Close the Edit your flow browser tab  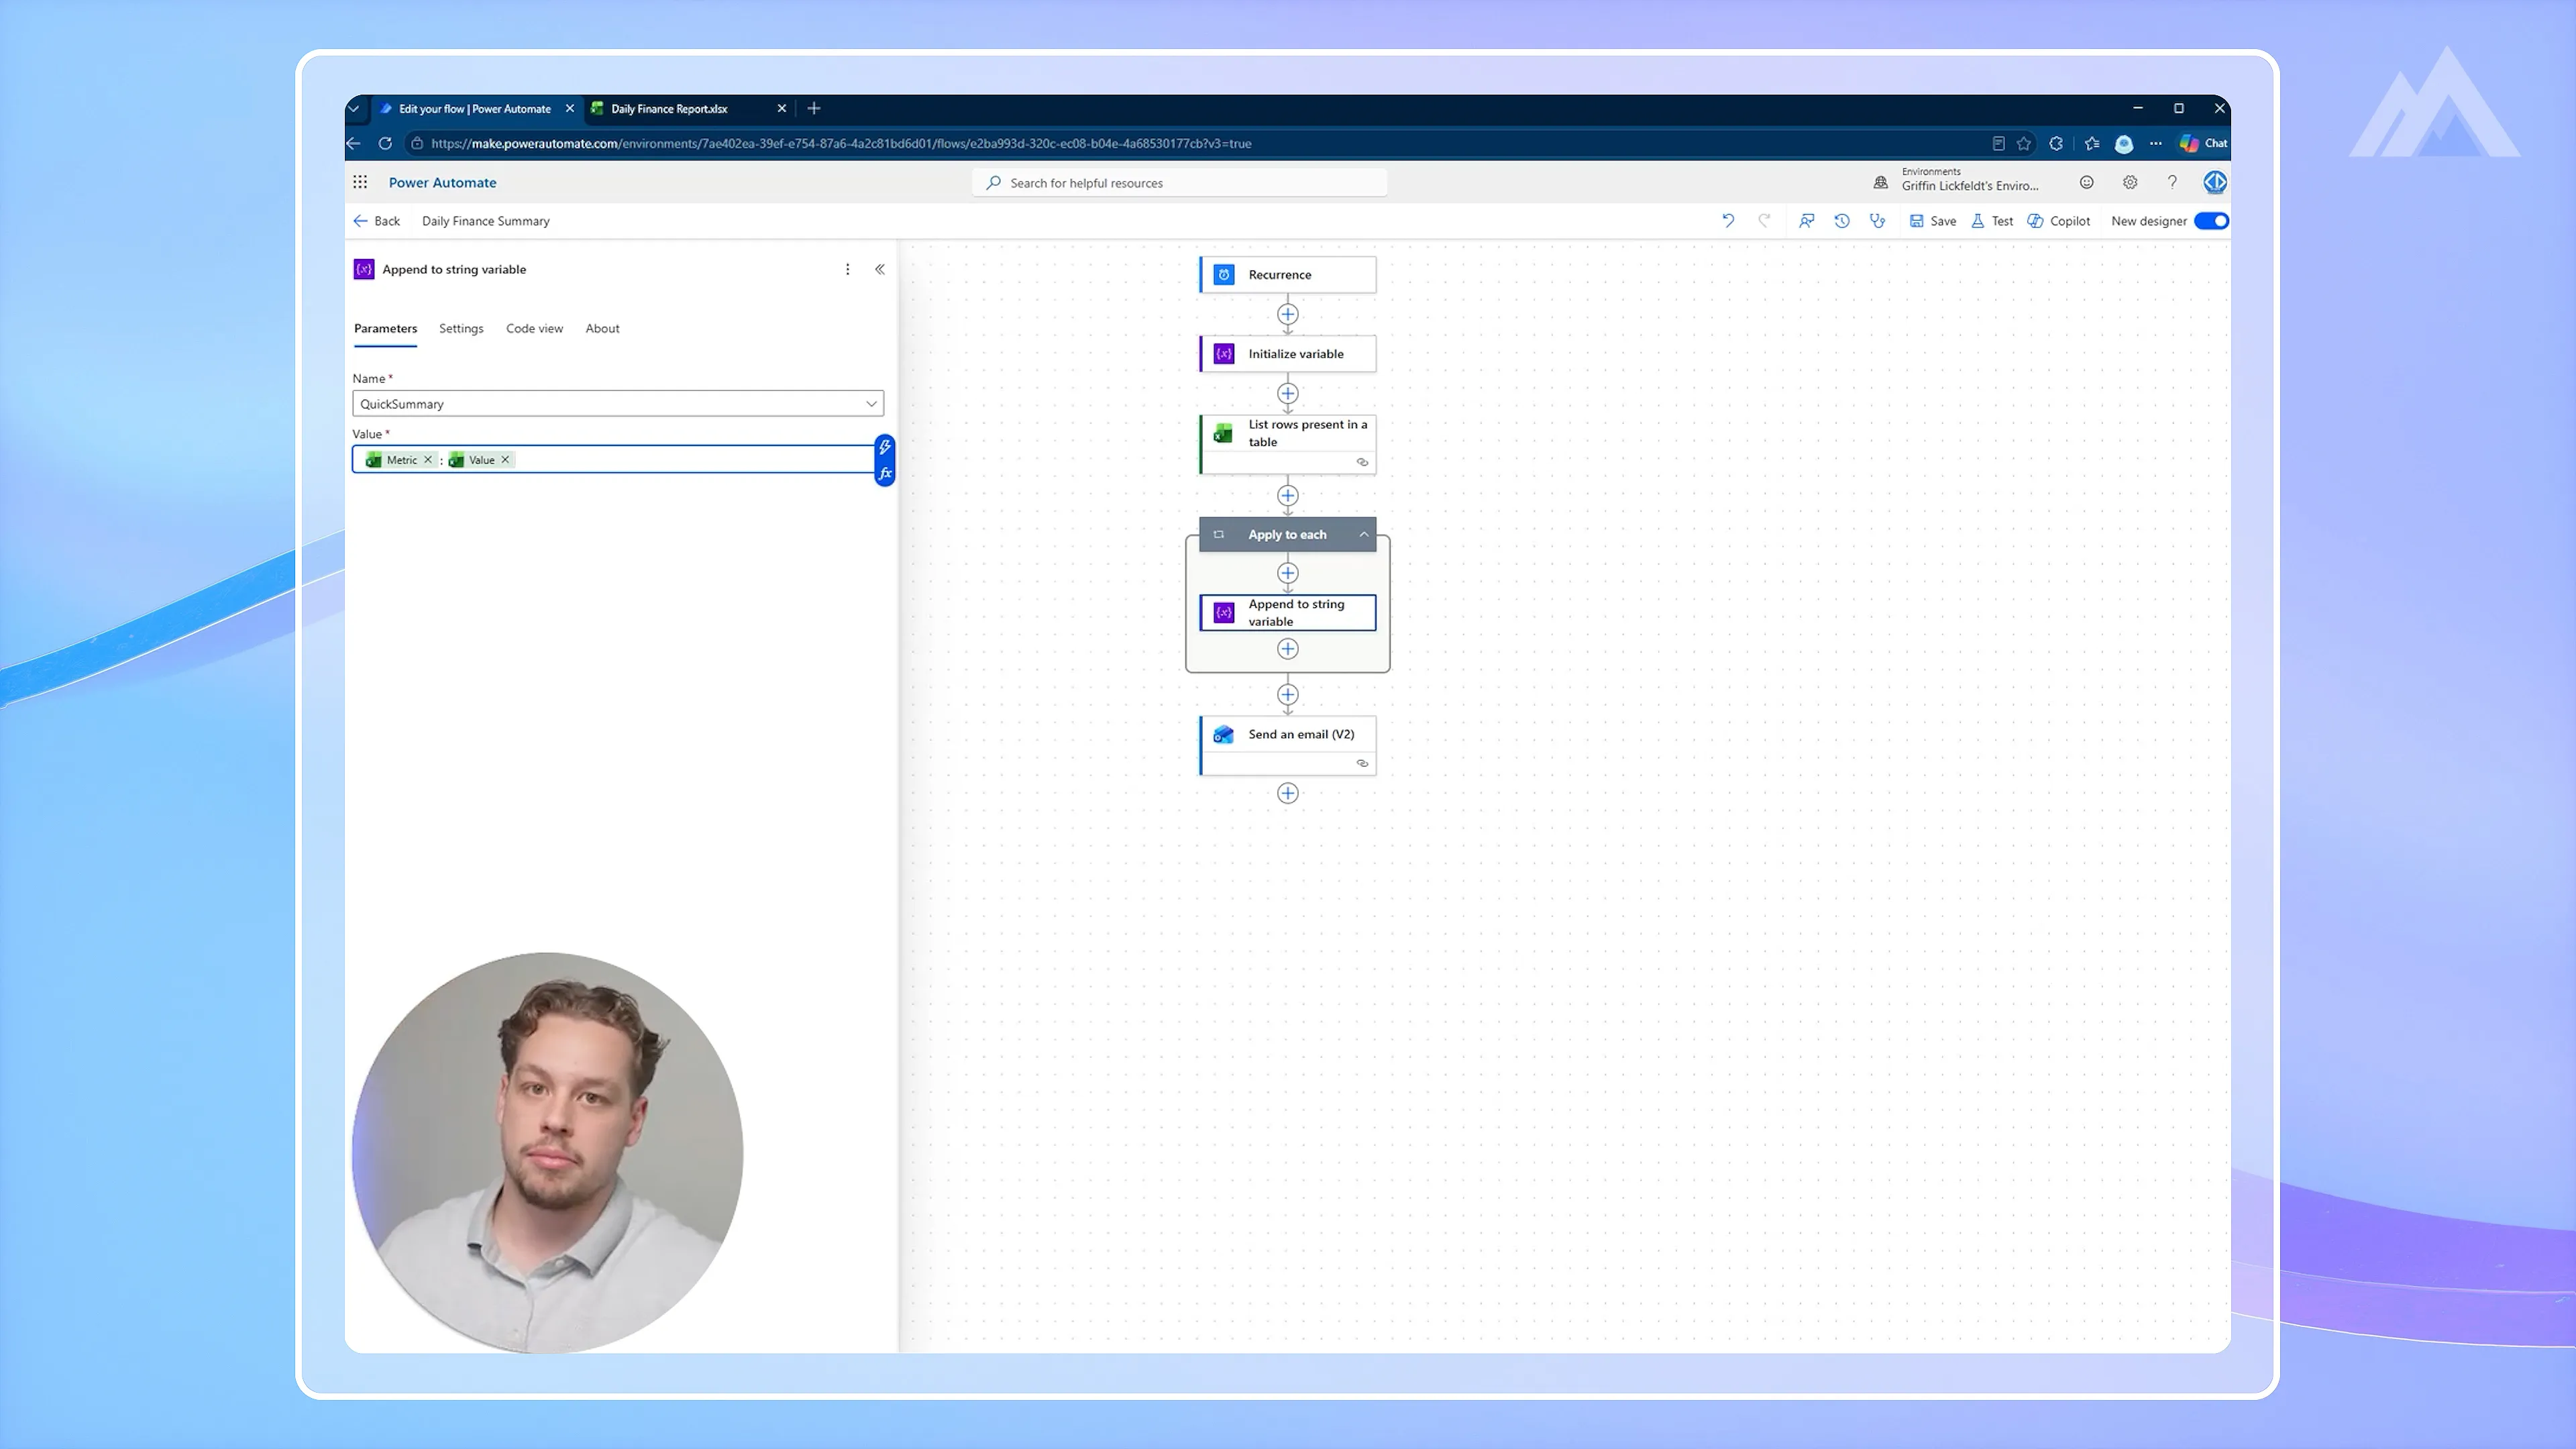(x=570, y=109)
